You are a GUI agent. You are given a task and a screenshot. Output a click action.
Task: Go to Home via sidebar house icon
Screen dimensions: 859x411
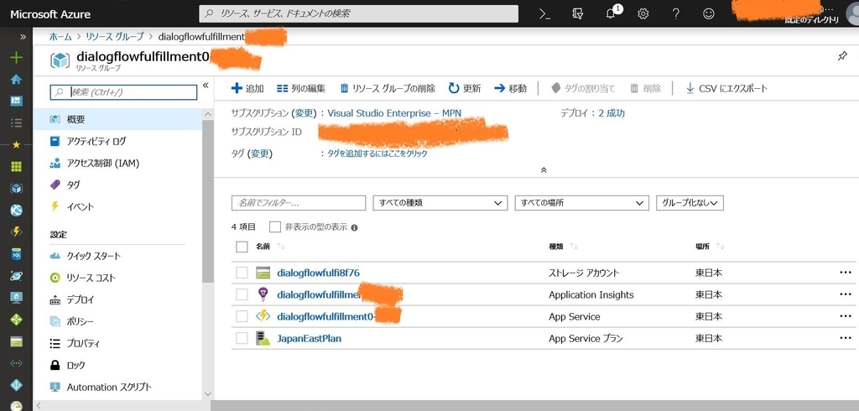coord(17,79)
